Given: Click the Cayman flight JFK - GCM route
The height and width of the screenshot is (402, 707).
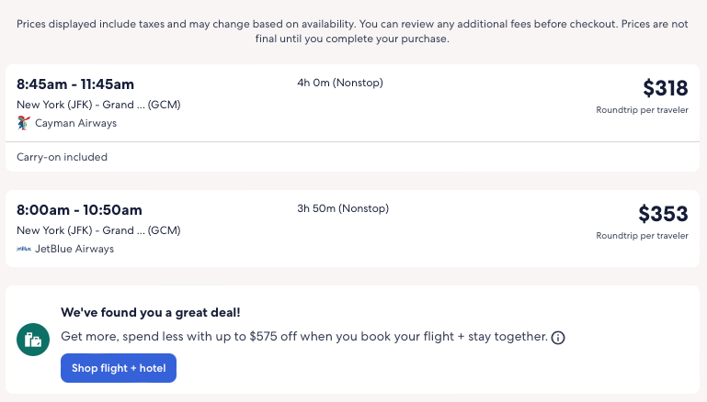Looking at the screenshot, I should [x=98, y=105].
